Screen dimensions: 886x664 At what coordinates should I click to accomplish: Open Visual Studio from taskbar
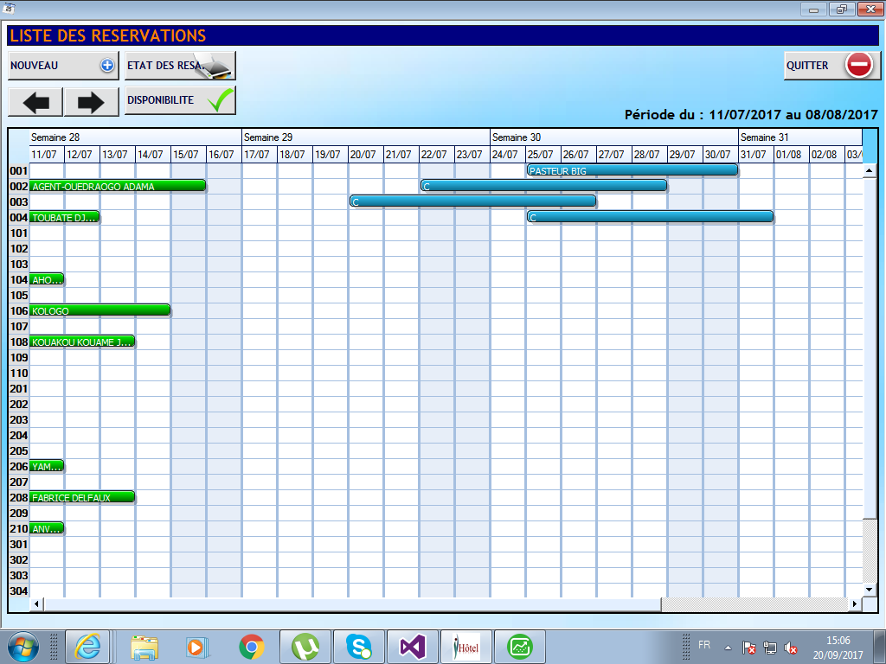coord(413,647)
